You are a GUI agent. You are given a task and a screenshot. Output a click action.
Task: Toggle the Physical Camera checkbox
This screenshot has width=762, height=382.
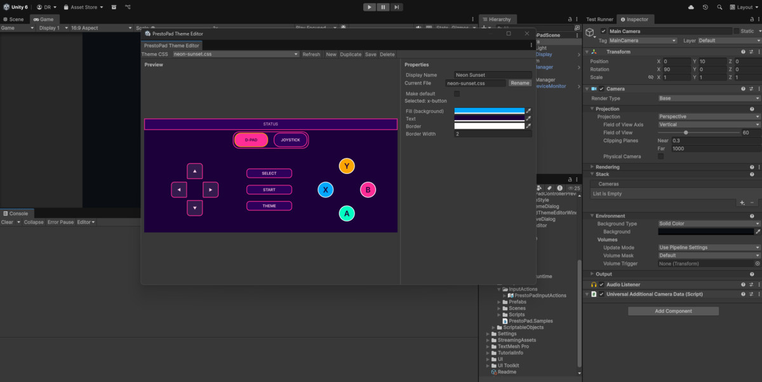click(661, 156)
